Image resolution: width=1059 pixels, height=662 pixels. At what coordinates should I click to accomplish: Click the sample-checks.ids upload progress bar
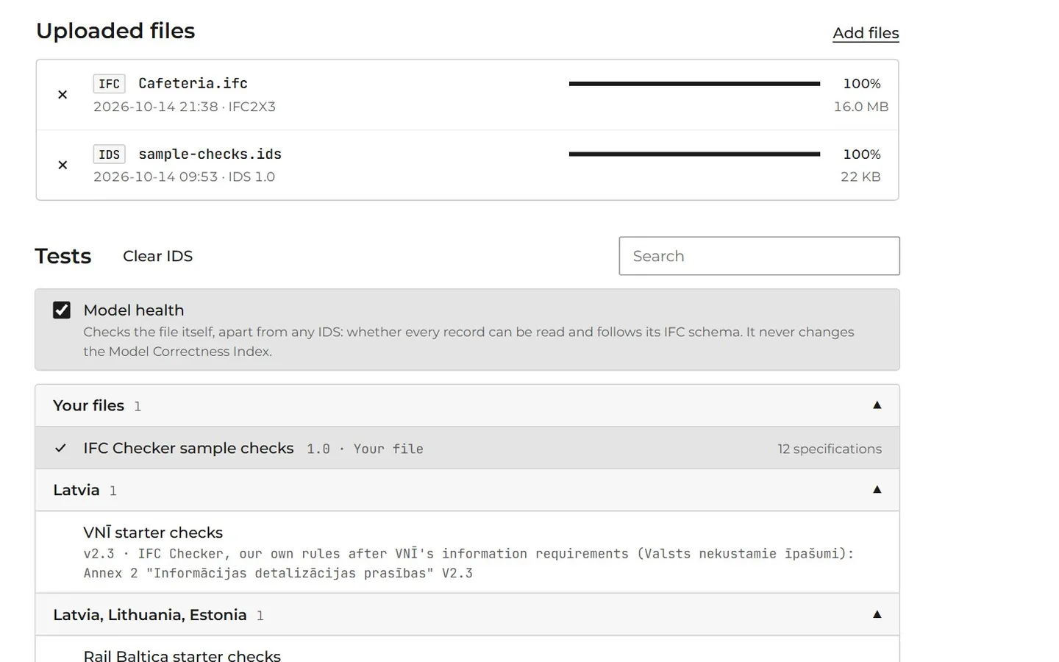[694, 154]
